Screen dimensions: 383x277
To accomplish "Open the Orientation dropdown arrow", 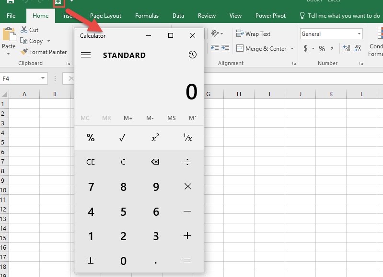I will click(221, 33).
